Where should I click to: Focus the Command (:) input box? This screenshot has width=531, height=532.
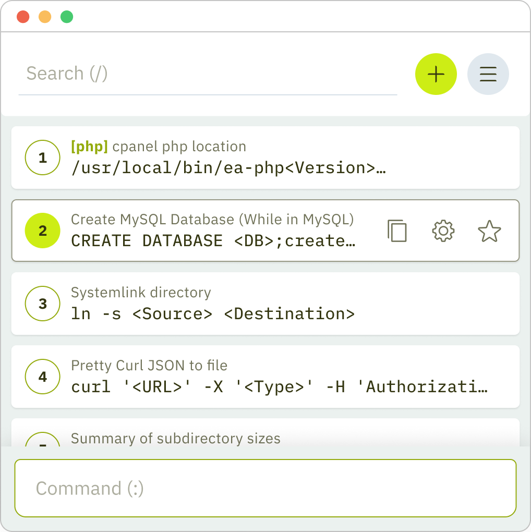click(x=265, y=488)
